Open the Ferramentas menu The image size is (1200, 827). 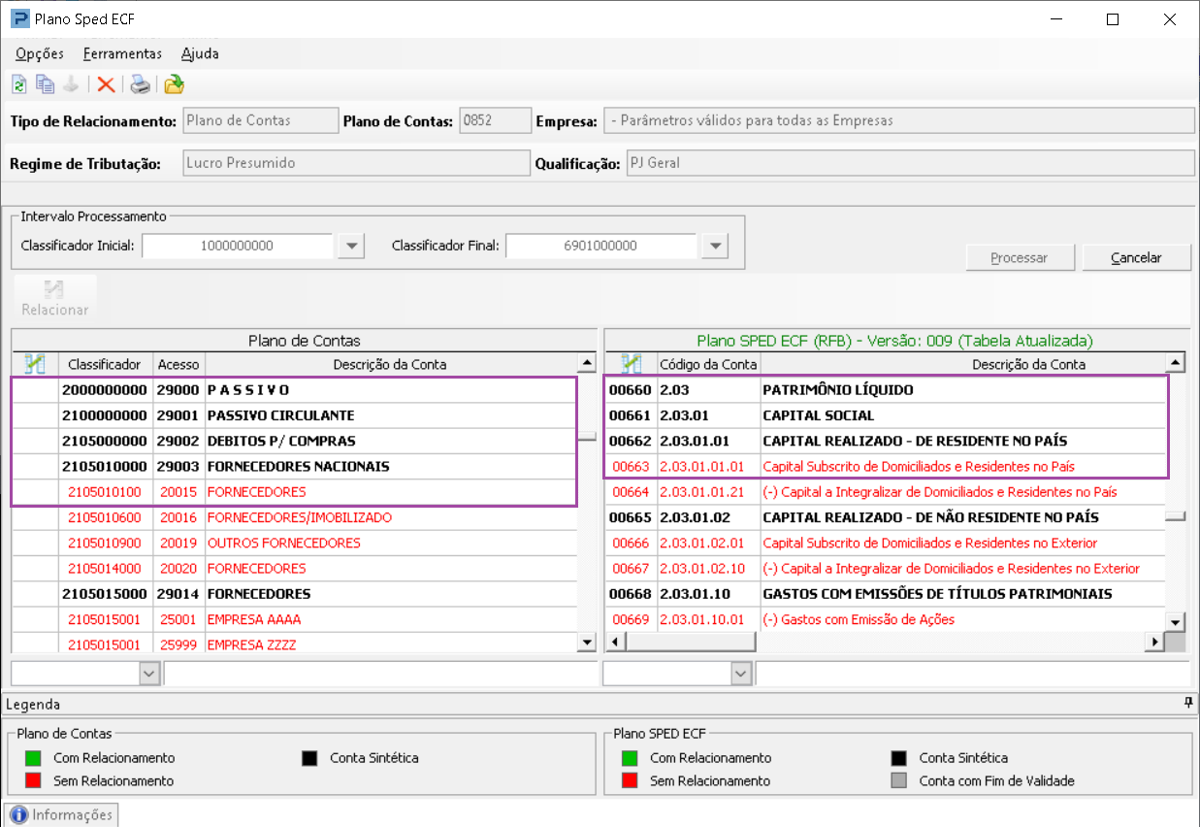(x=122, y=53)
